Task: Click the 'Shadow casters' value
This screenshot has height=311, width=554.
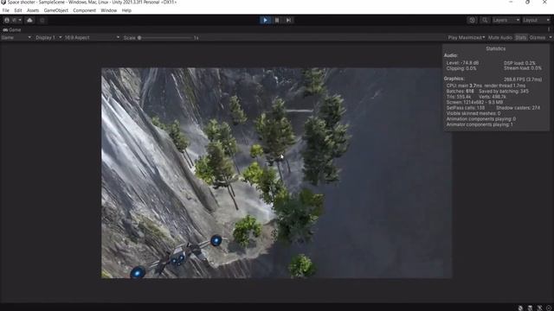Action: click(518, 108)
